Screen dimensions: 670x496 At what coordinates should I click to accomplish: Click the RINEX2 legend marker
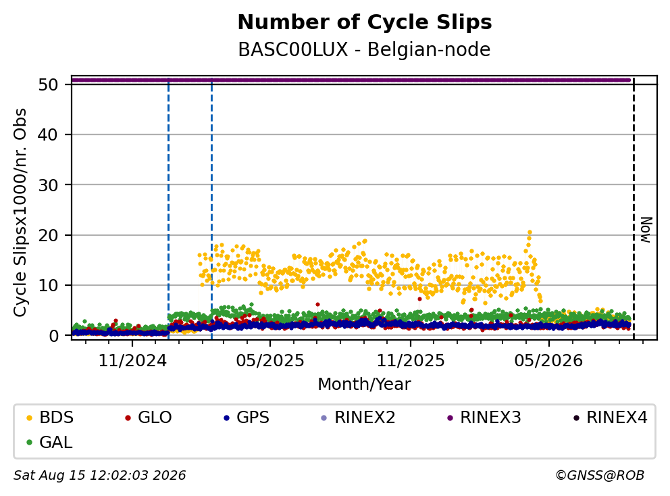coord(324,418)
